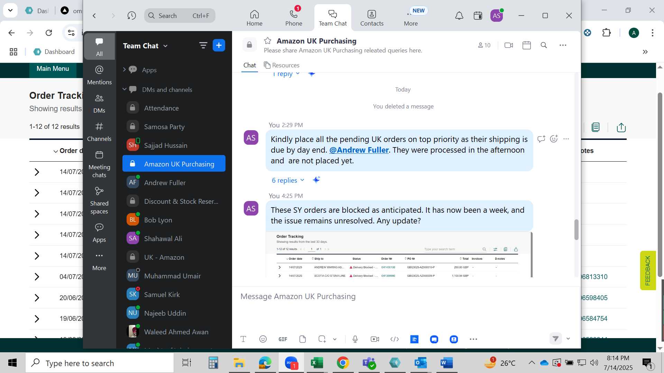Open the More tab marked NEW
Viewport: 664px width, 373px height.
[411, 18]
